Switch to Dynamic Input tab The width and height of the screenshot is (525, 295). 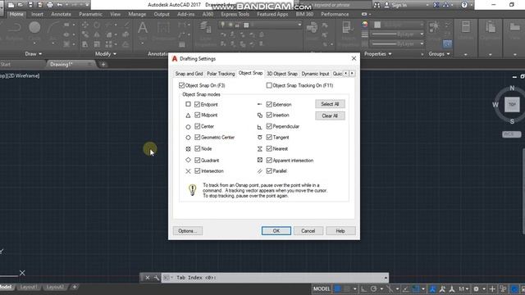[x=315, y=74]
